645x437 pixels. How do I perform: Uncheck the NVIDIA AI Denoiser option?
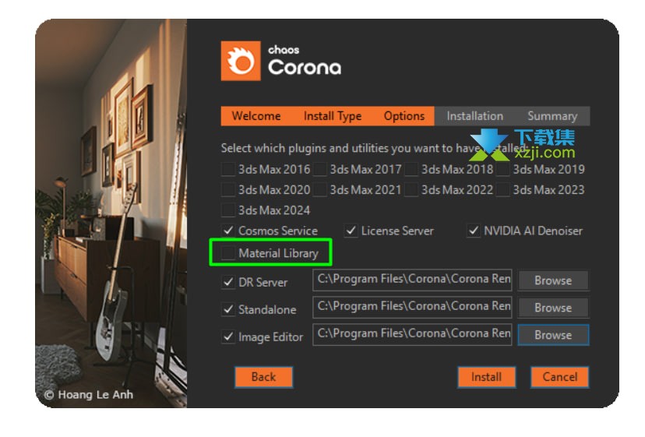coord(474,231)
